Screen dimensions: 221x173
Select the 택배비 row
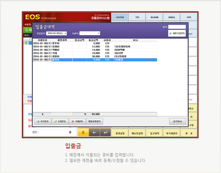click(x=95, y=50)
